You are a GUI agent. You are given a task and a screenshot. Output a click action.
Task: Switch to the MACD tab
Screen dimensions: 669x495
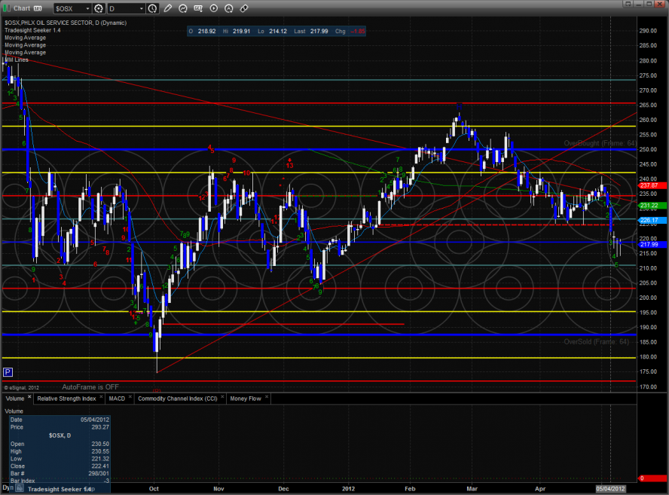(117, 398)
